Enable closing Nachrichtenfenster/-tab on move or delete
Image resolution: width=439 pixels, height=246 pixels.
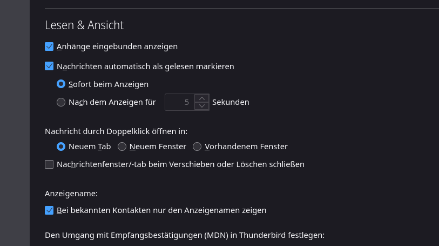click(x=49, y=164)
